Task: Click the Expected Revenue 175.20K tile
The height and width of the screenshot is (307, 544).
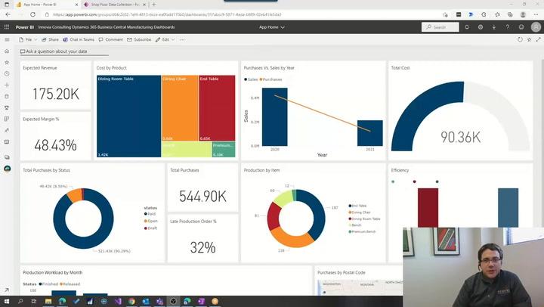Action: point(55,85)
